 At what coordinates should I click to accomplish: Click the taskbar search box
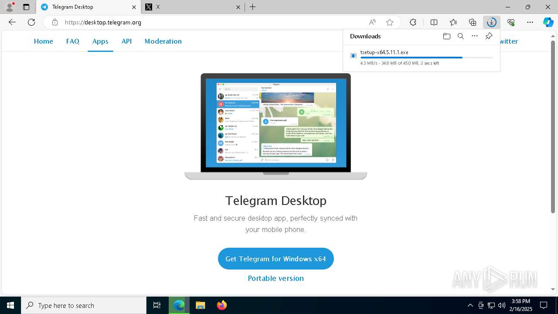click(x=84, y=305)
